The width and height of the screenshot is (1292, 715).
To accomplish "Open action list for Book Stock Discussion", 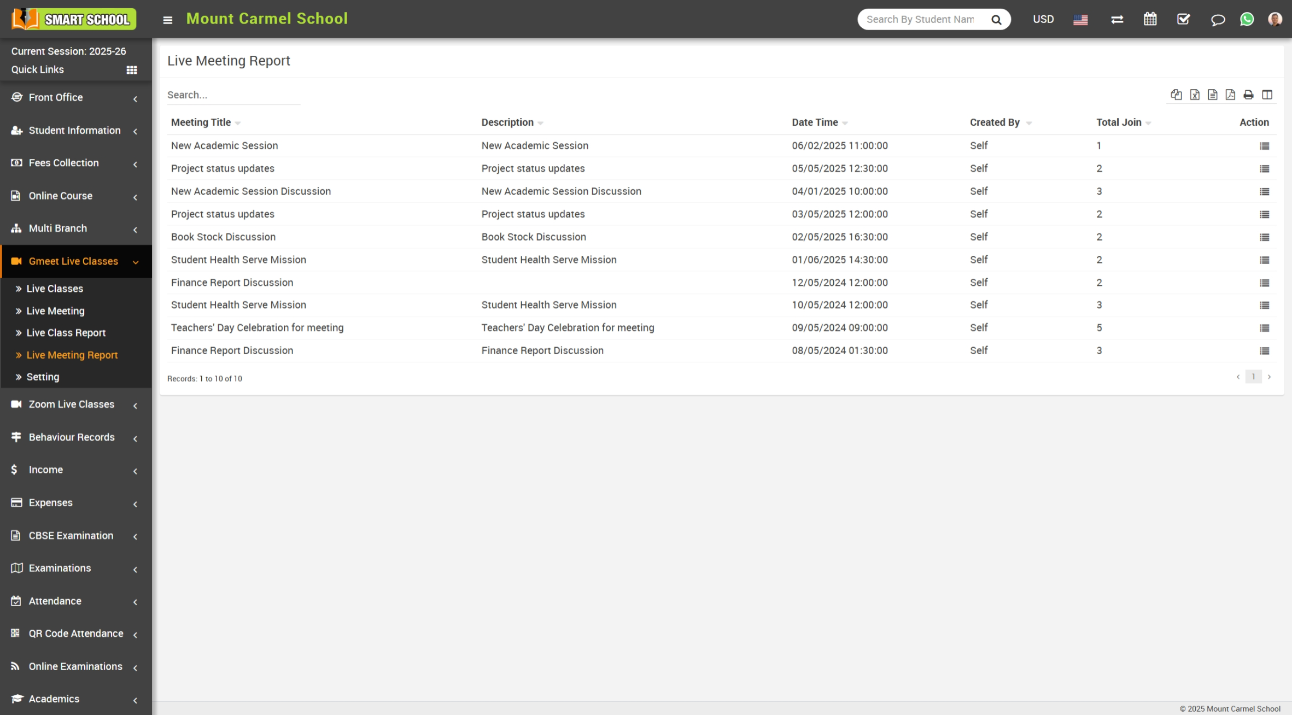I will (1264, 237).
